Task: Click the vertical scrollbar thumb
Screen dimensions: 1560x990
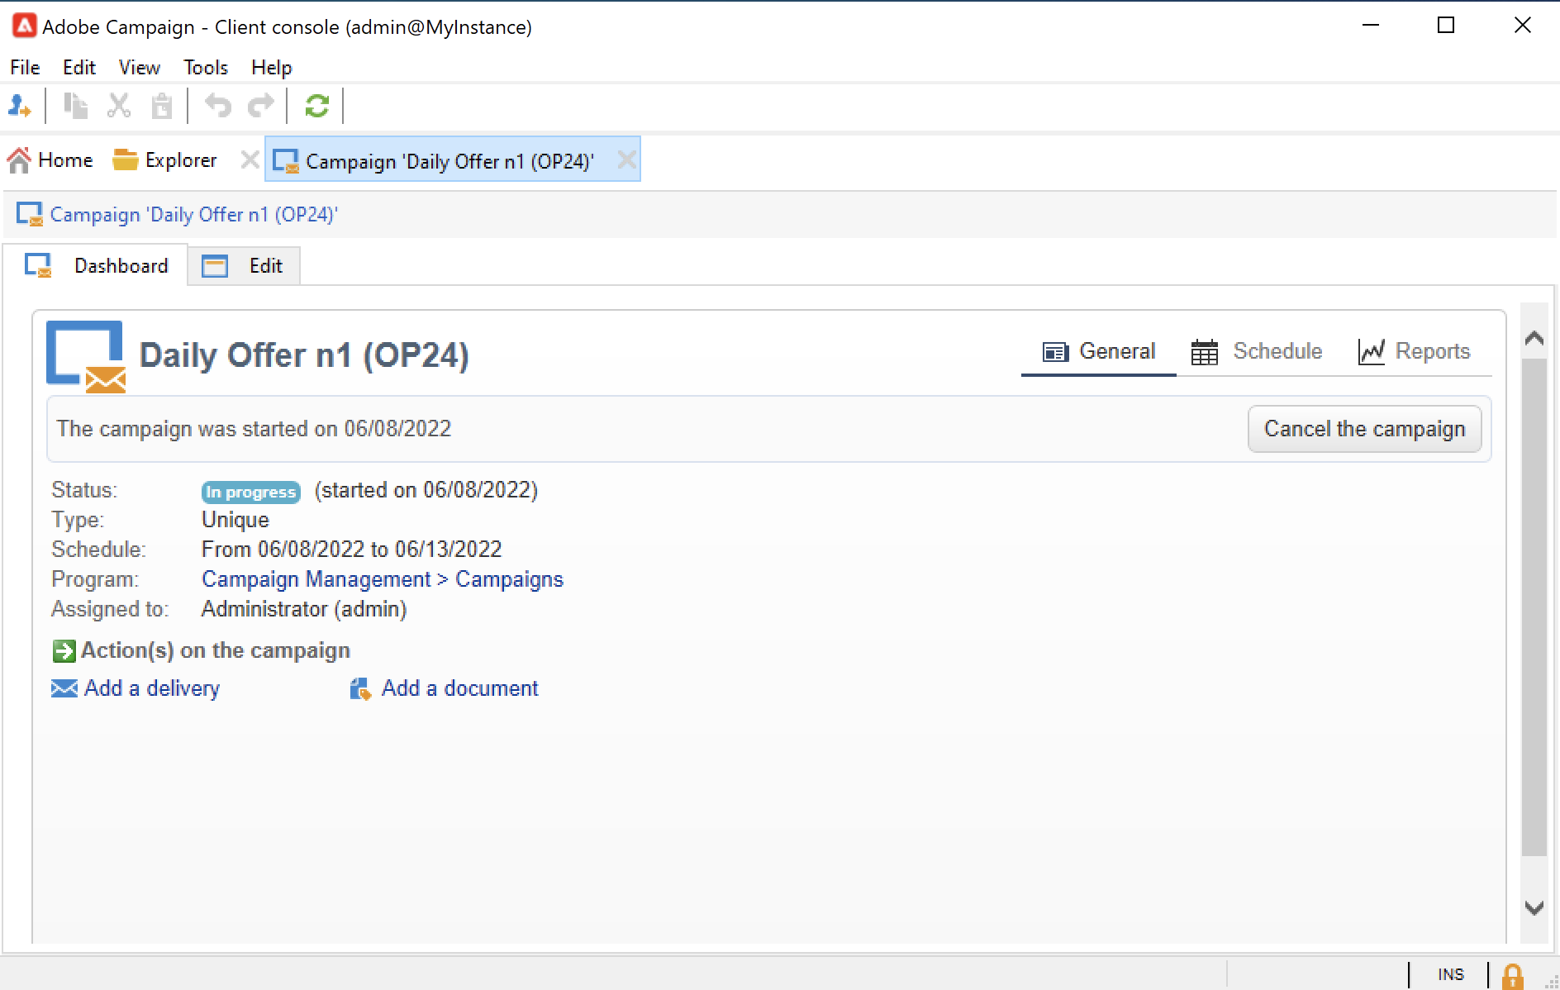Action: [1534, 607]
